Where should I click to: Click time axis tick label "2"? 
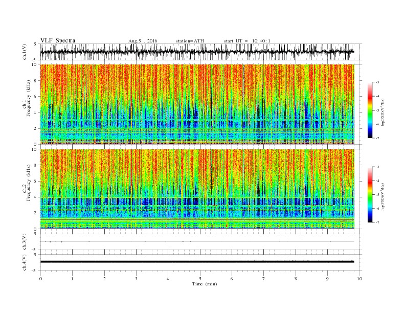point(104,279)
